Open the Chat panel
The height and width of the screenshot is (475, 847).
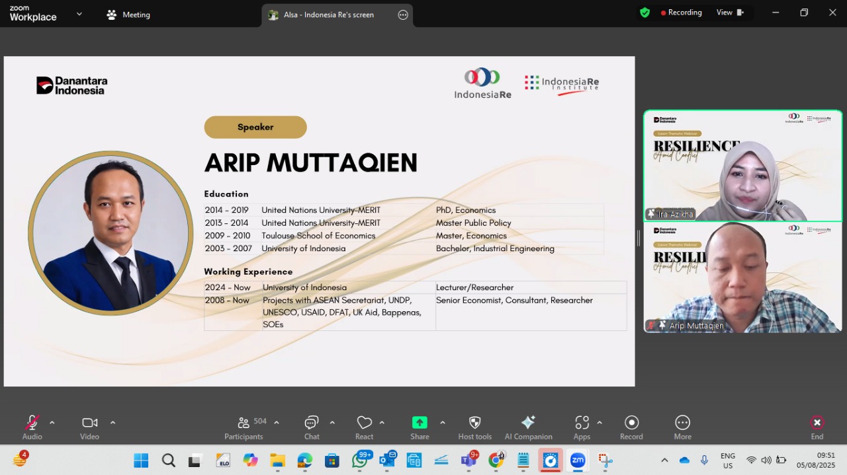[x=312, y=423]
